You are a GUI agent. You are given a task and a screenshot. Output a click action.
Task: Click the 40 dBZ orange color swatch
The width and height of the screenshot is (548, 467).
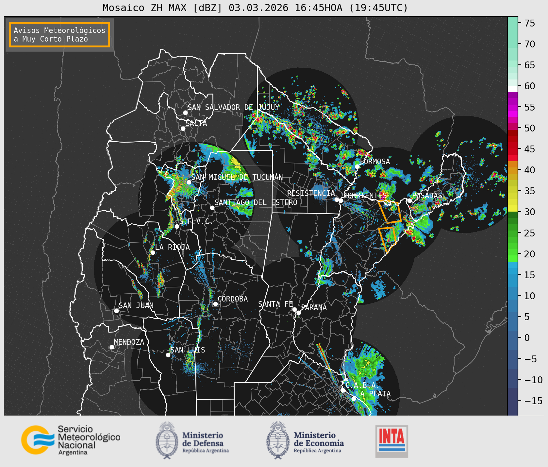[513, 170]
